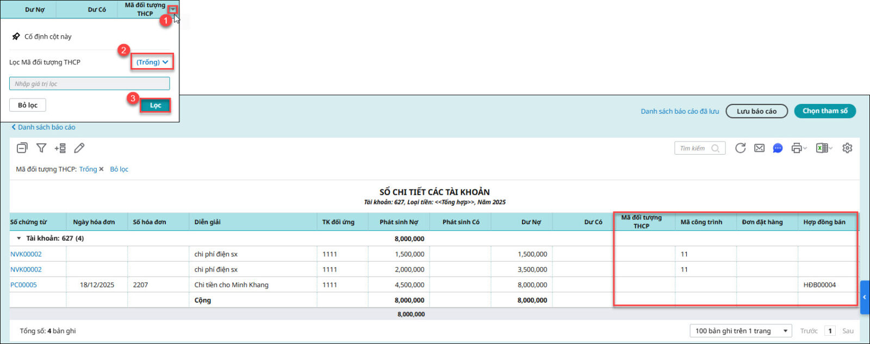Open the funnel filter tool
Viewport: 870px width, 344px height.
click(41, 148)
